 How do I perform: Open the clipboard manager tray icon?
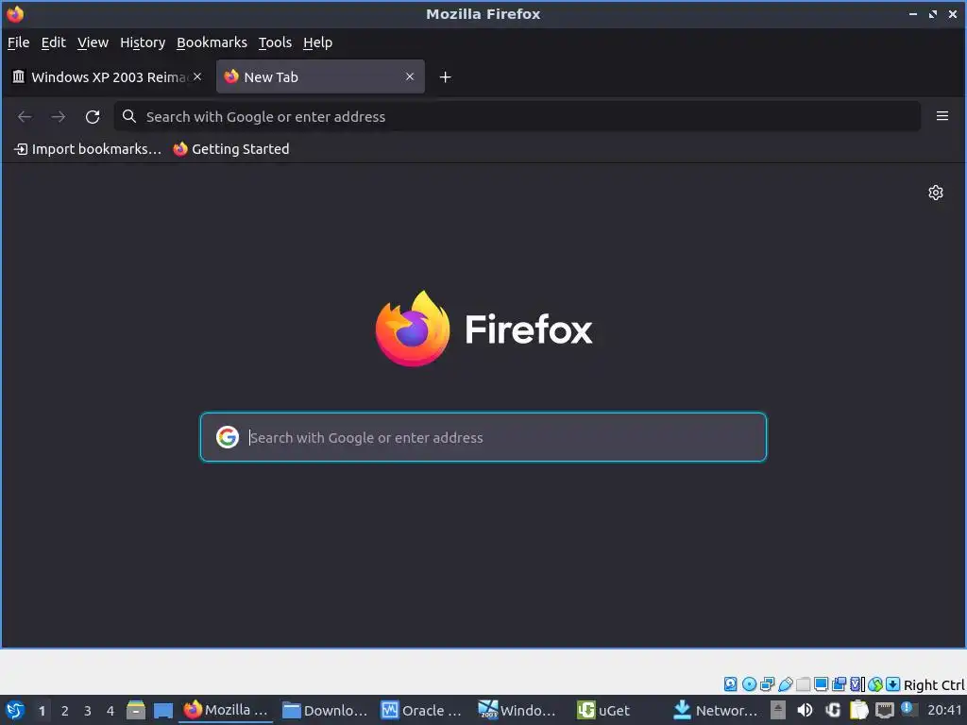tap(858, 710)
